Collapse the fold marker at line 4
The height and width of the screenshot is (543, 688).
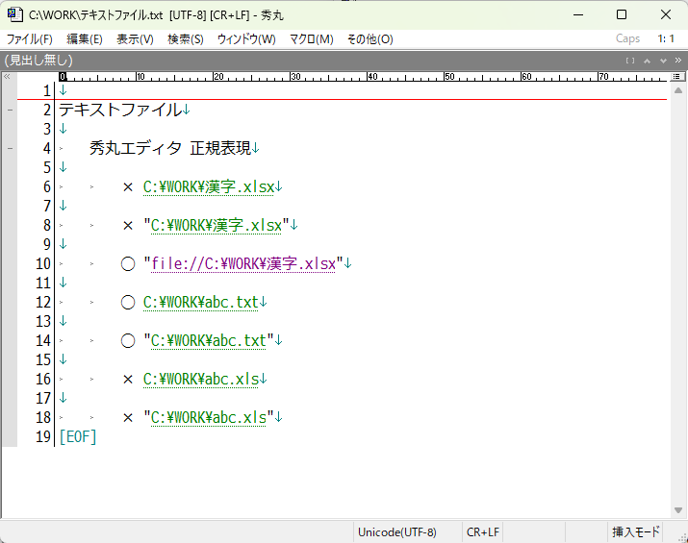click(x=10, y=149)
